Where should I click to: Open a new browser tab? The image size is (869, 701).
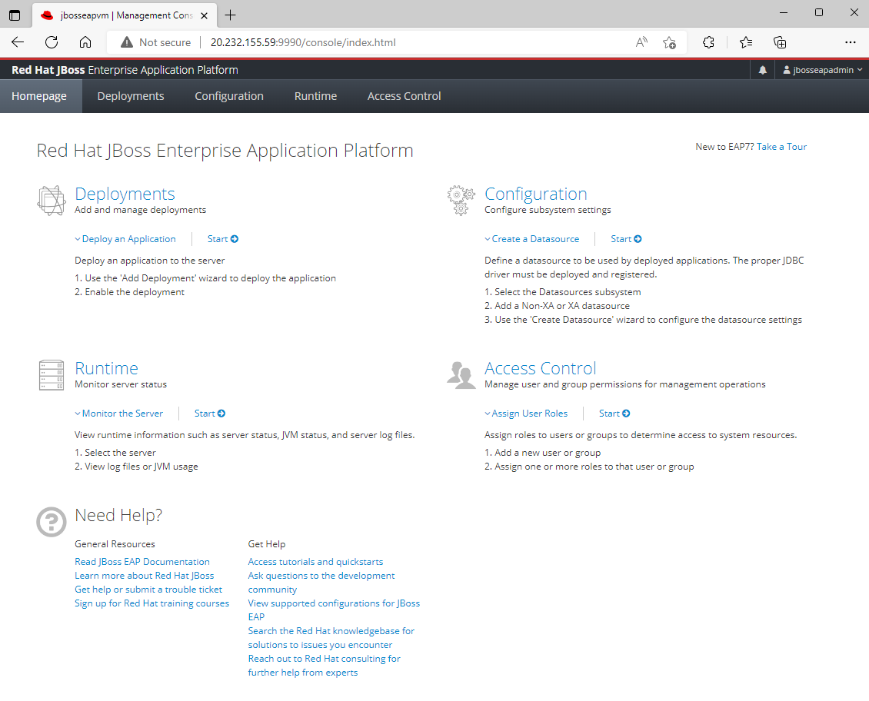(230, 15)
